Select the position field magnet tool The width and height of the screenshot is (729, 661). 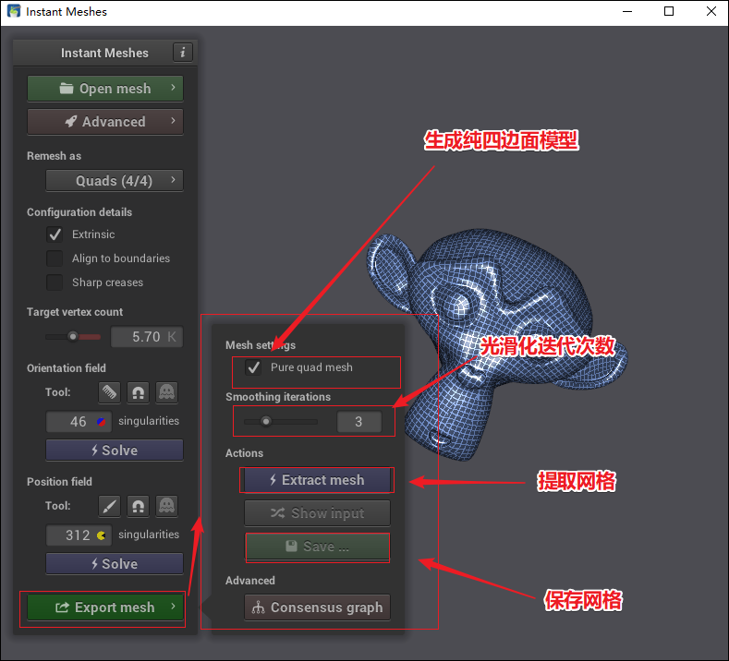[138, 506]
